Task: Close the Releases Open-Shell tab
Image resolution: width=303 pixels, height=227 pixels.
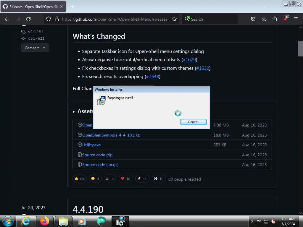Action: (x=61, y=7)
